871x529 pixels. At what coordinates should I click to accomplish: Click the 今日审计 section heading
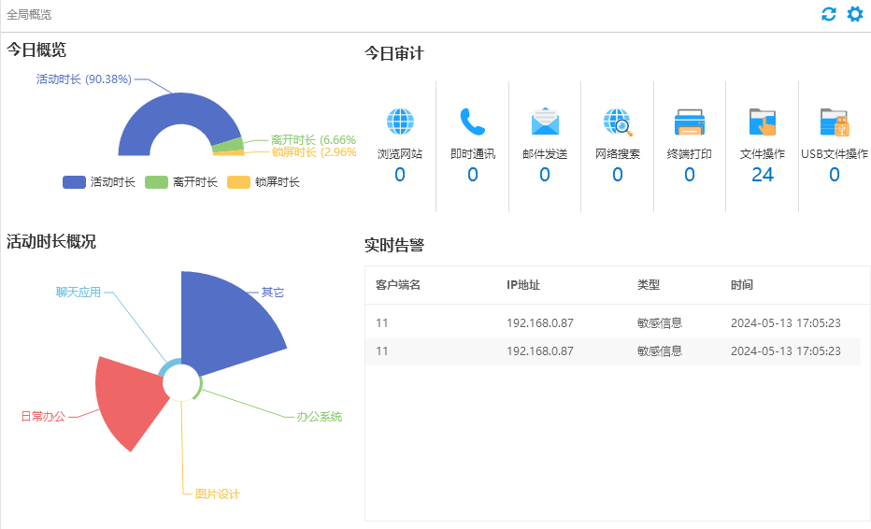click(x=393, y=53)
